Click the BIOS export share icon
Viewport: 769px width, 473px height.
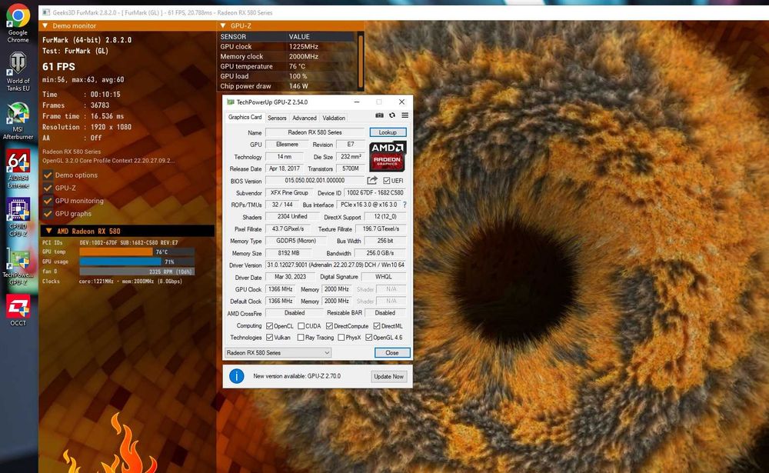[x=372, y=180]
